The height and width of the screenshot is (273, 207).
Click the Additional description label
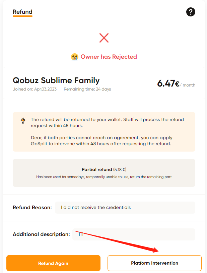[42, 234]
